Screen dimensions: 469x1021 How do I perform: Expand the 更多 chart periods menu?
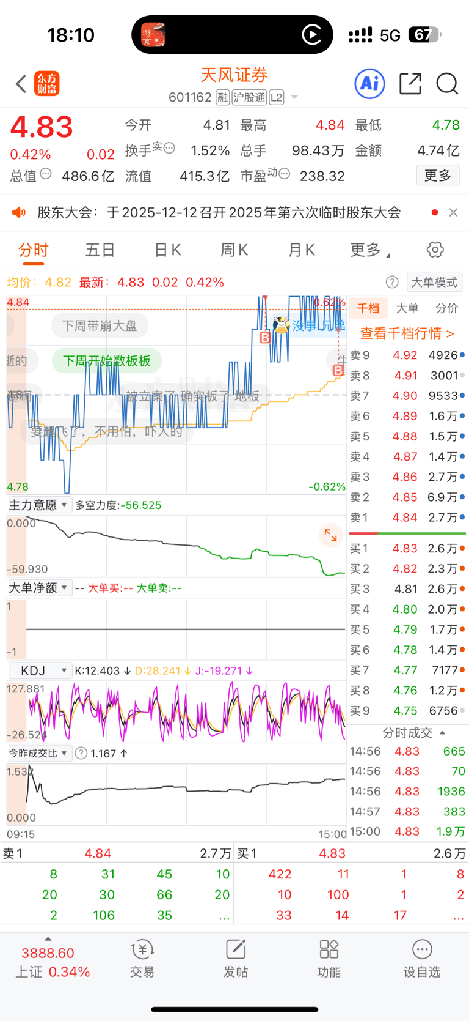pyautogui.click(x=370, y=250)
